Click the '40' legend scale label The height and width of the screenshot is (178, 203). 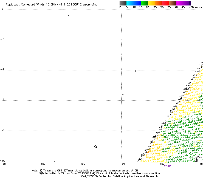tap(176, 7)
